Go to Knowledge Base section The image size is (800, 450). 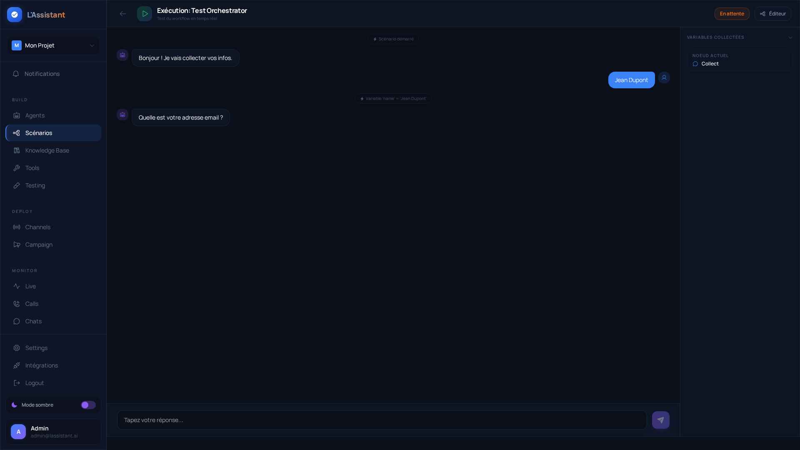[x=47, y=150]
